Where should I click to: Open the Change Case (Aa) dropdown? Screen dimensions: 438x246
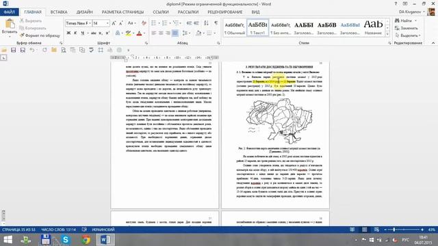point(131,23)
